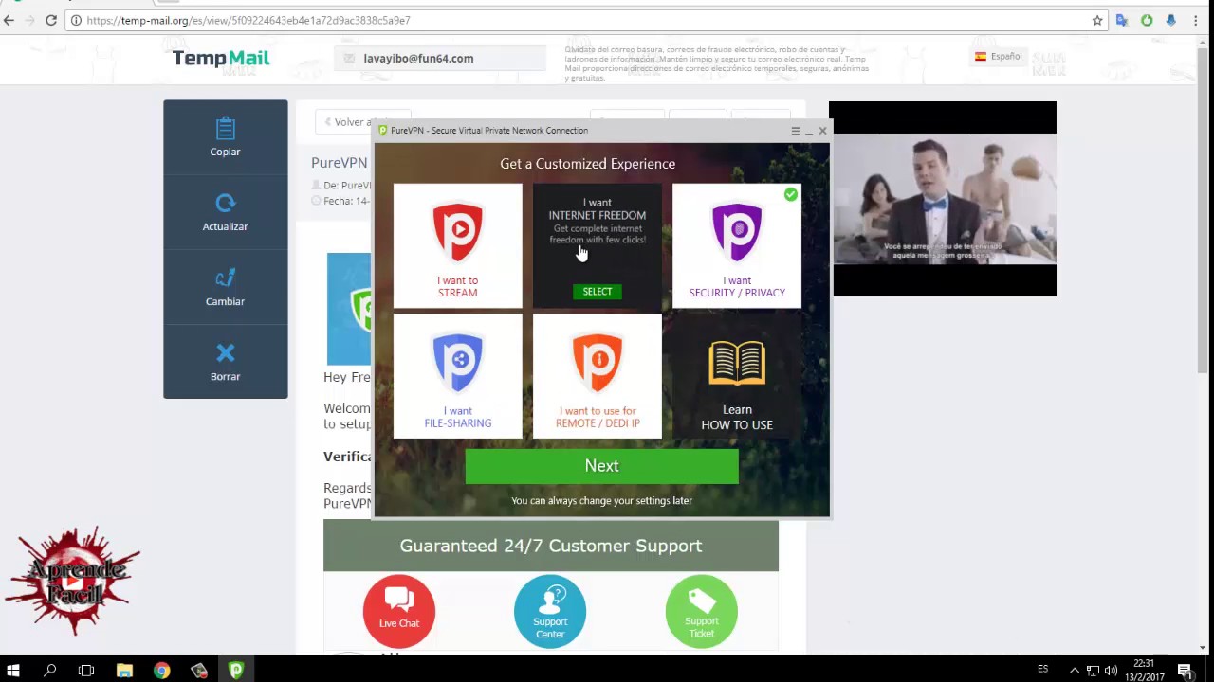This screenshot has width=1214, height=682.
Task: Choose the SECURITY / PRIVACY tile
Action: 737,245
